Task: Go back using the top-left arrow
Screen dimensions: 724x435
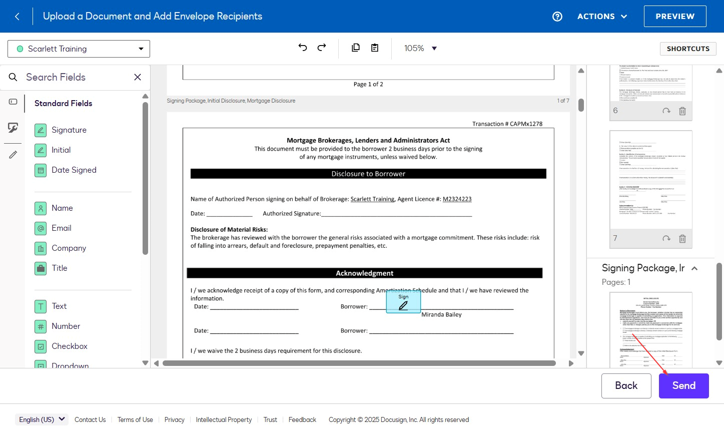Action: [x=17, y=17]
